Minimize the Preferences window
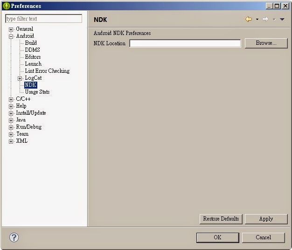Viewport: 292px width, 250px height. pos(269,6)
